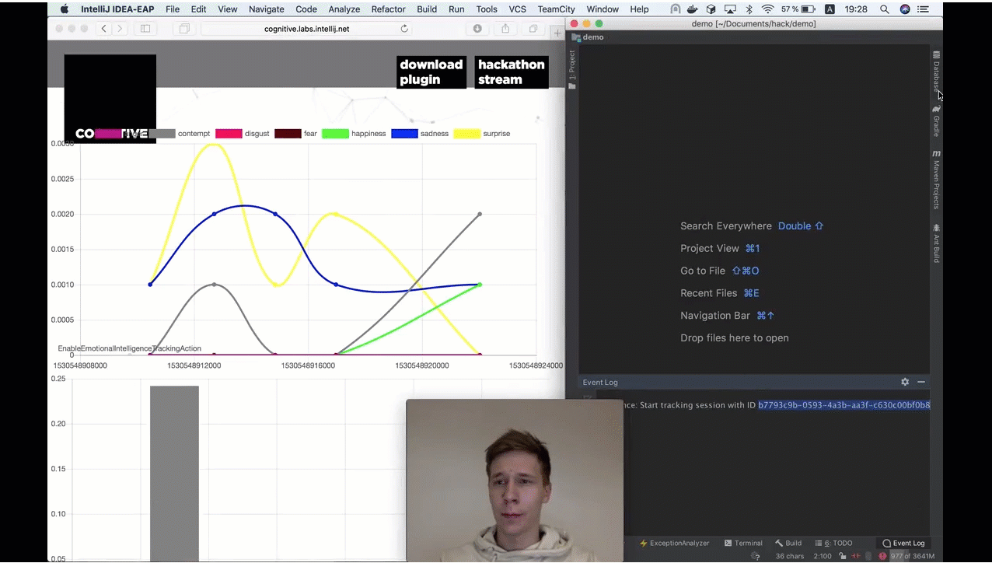Select the Event Log tab at bottom
Image resolution: width=992 pixels, height=563 pixels.
click(903, 543)
